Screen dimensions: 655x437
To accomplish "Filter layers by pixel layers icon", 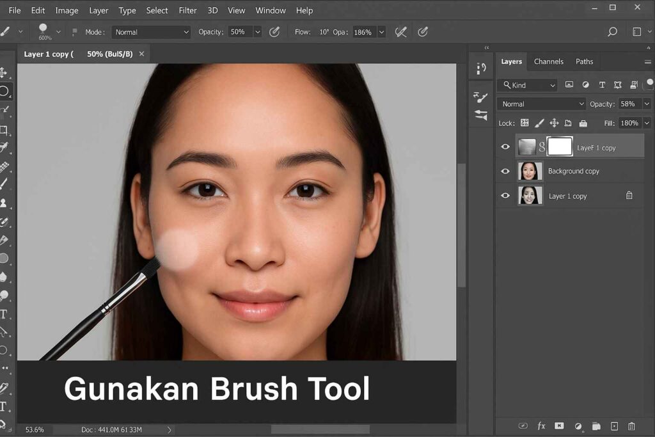I will [x=569, y=85].
